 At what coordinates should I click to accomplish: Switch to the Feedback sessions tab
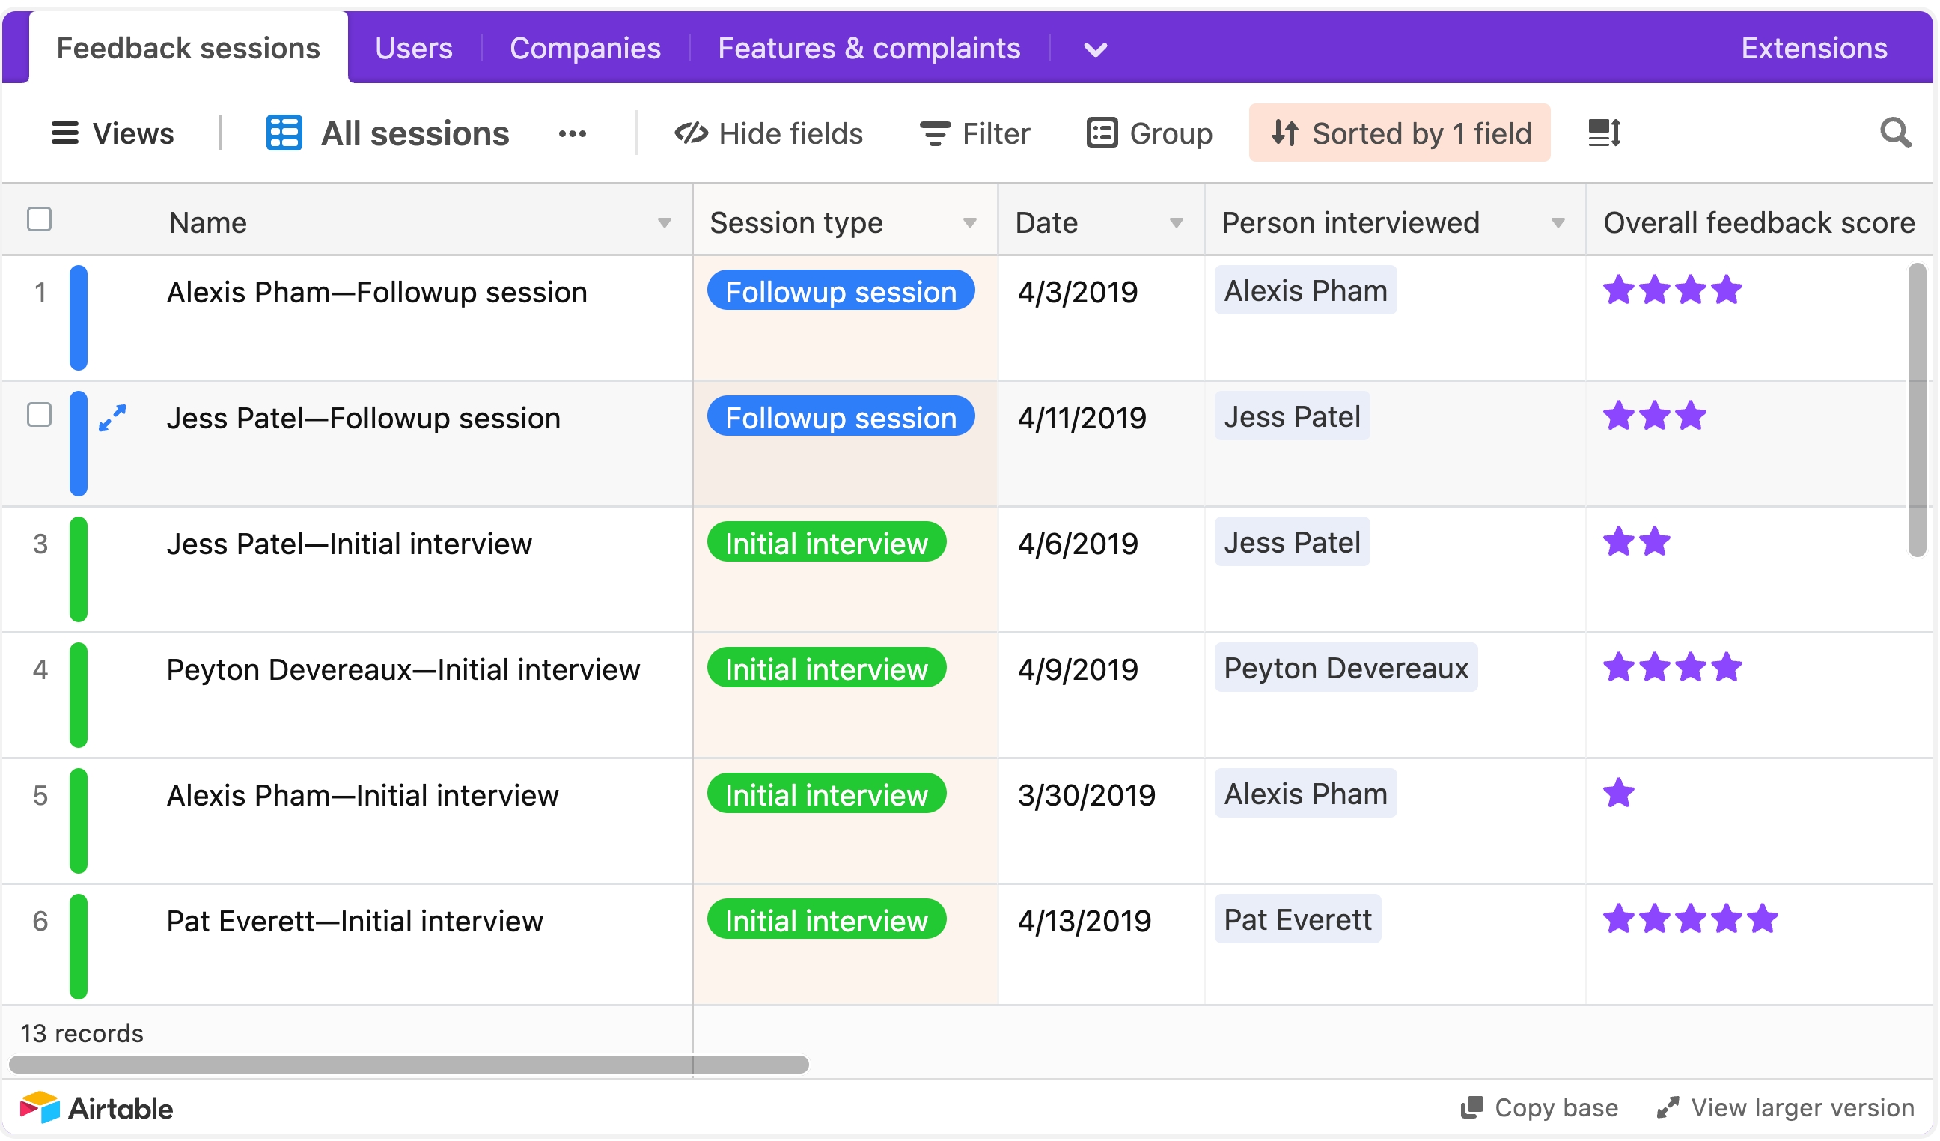[x=189, y=48]
